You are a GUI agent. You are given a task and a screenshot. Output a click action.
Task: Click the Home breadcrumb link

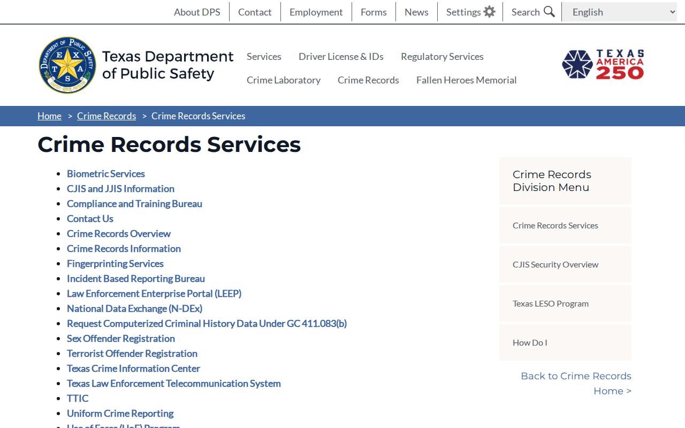pyautogui.click(x=49, y=116)
